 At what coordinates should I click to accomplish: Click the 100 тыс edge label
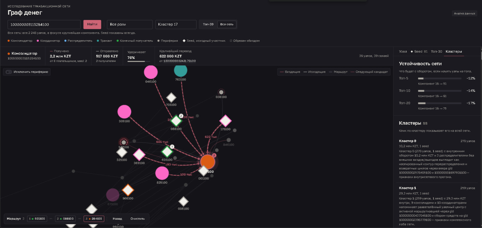pyautogui.click(x=186, y=175)
